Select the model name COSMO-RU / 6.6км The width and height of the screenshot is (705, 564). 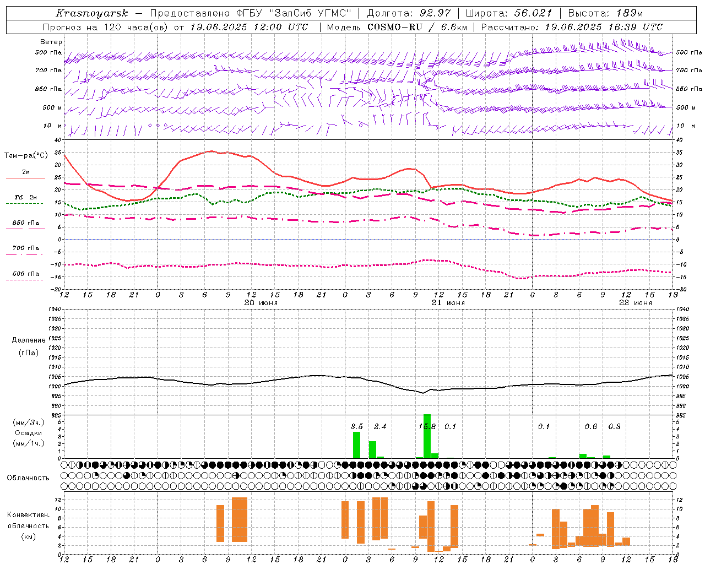(x=417, y=27)
